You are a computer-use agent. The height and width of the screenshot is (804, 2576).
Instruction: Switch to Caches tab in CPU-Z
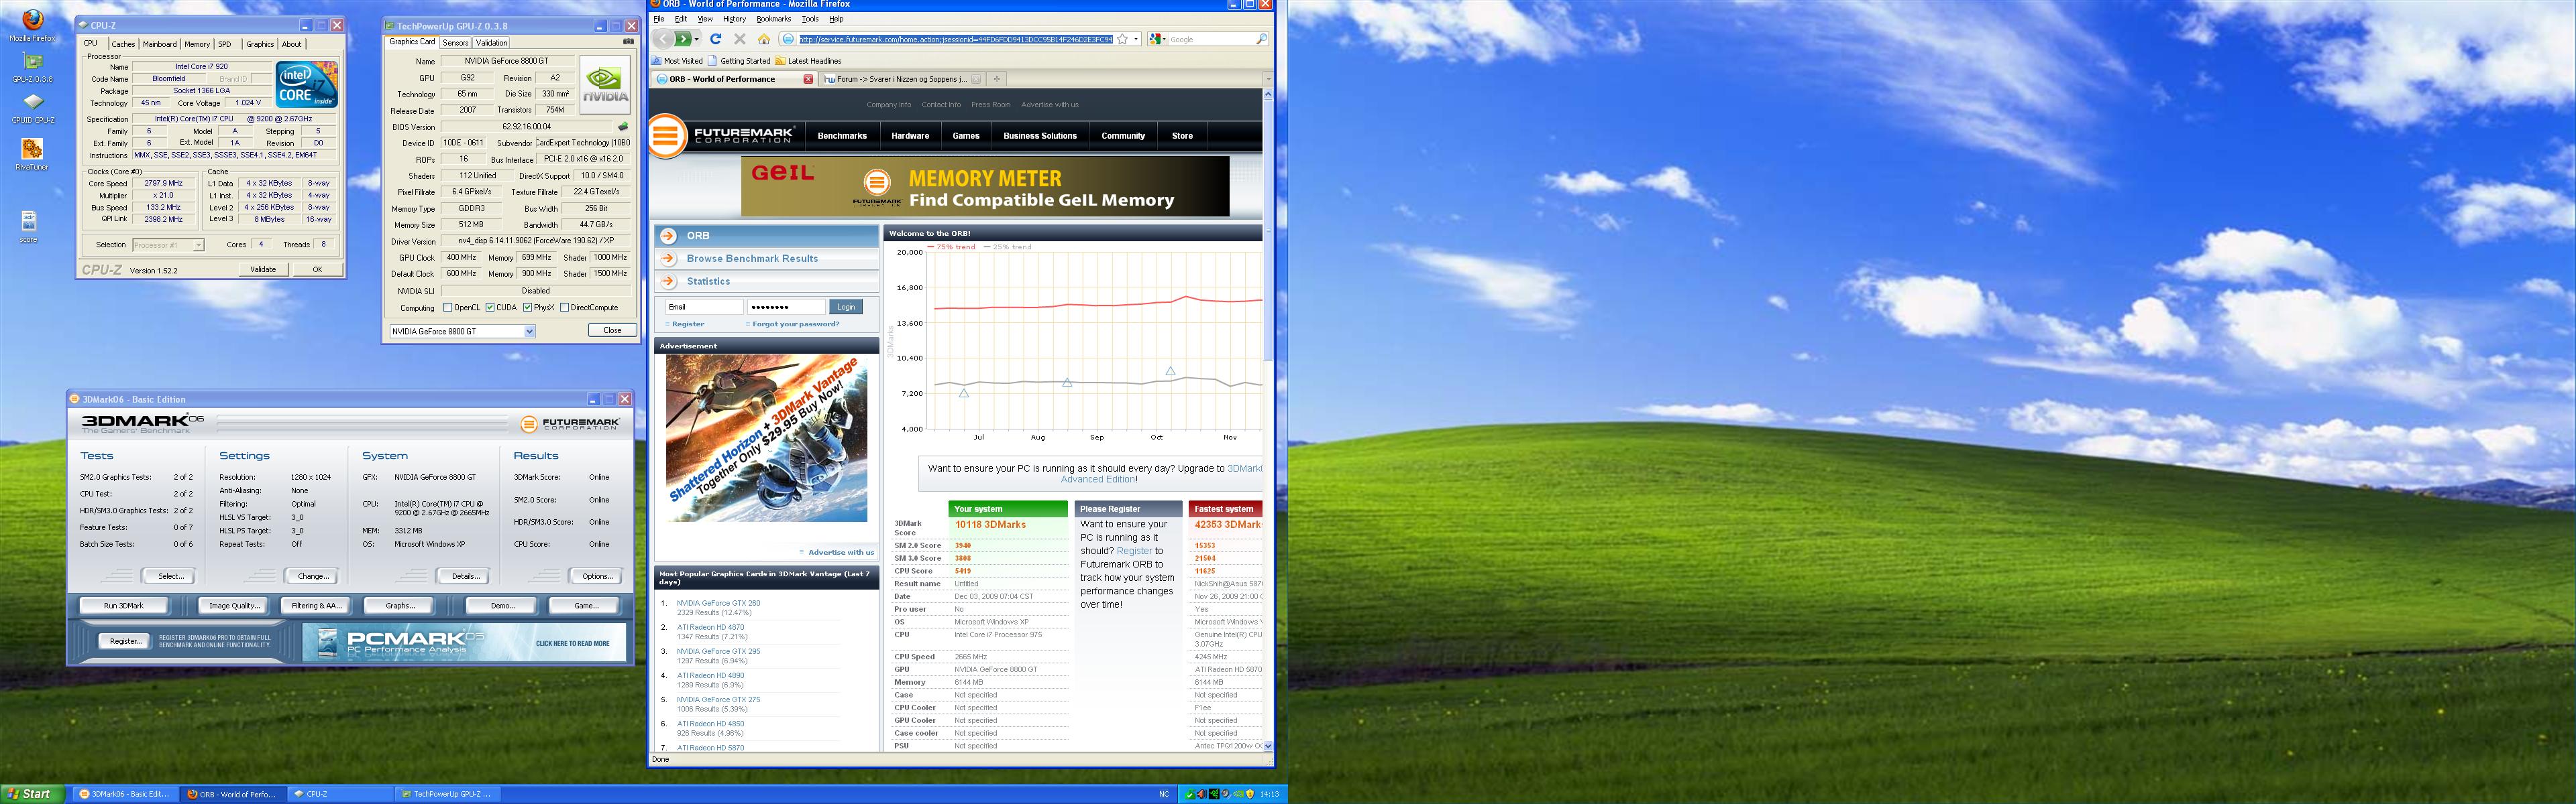click(123, 44)
